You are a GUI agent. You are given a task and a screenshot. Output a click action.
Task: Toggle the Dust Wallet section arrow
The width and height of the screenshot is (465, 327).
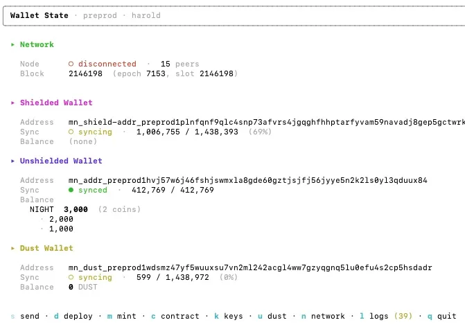[12, 249]
